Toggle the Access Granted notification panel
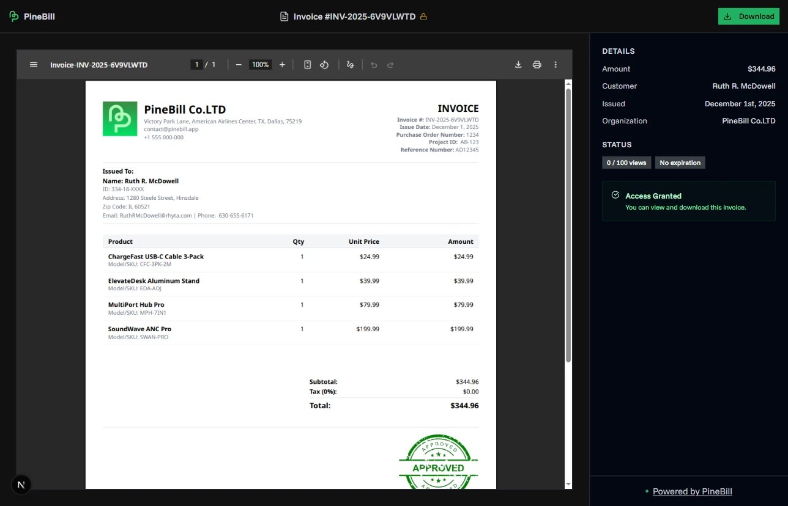 (x=689, y=201)
